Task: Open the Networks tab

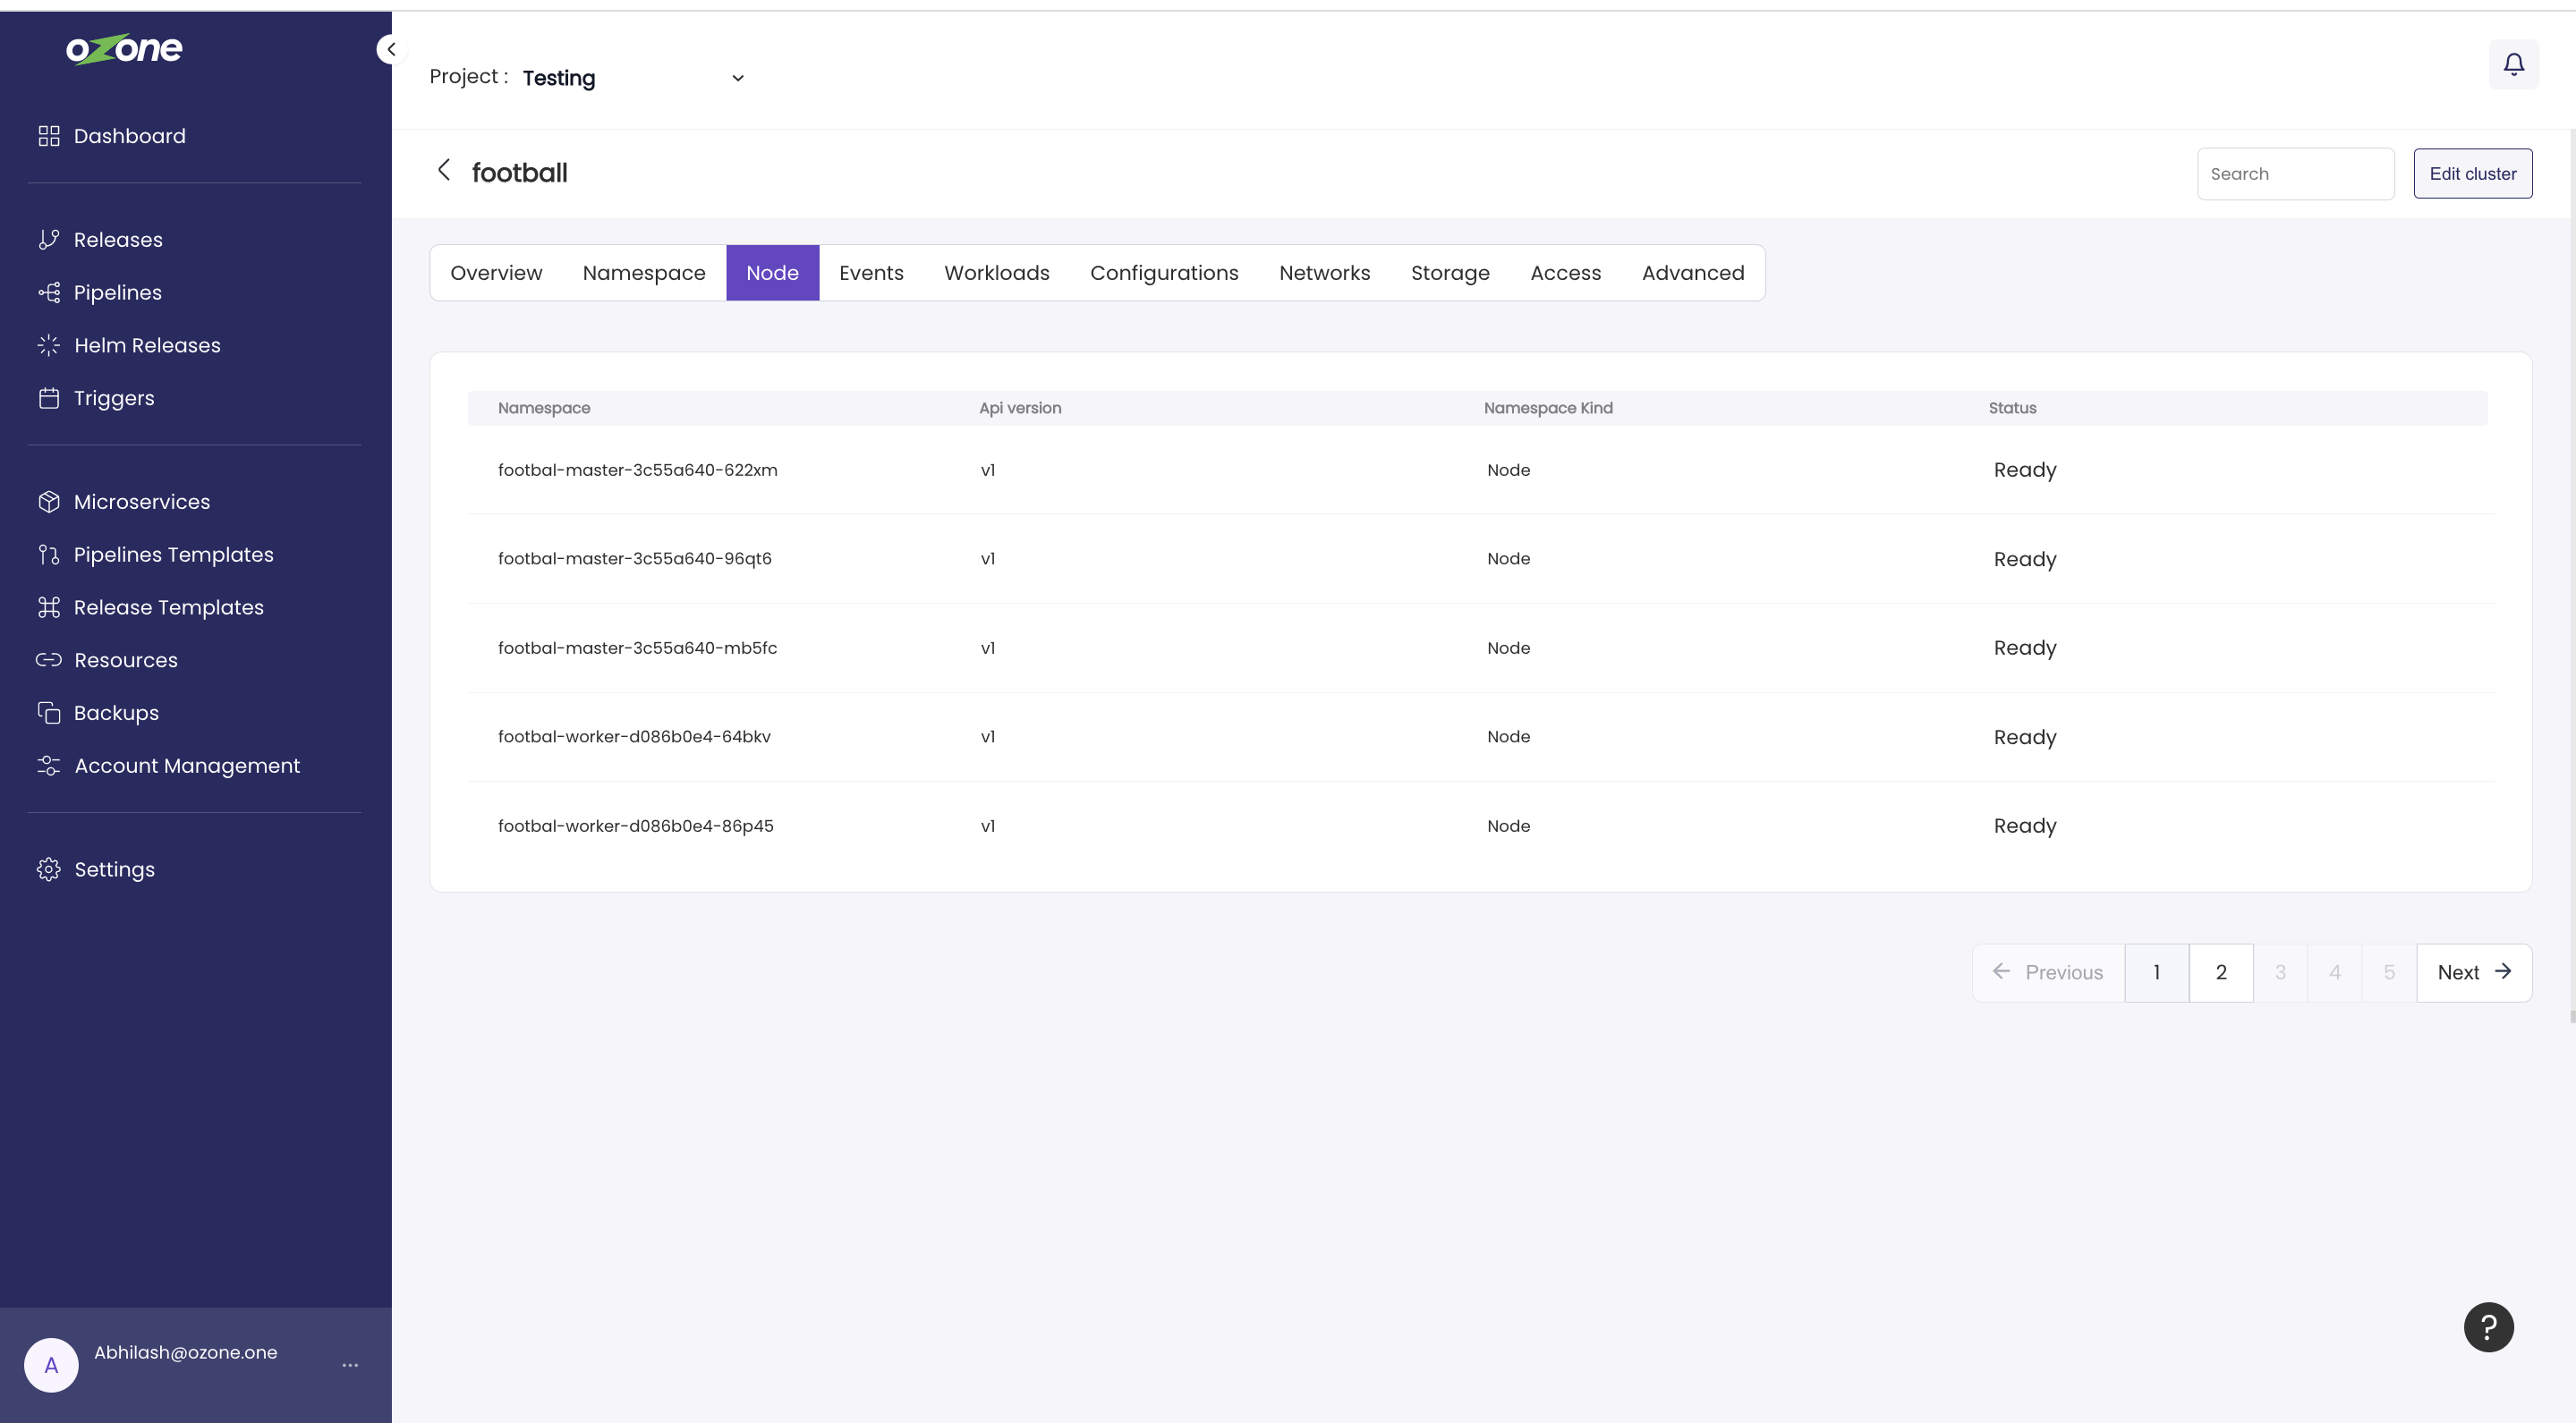Action: point(1324,273)
